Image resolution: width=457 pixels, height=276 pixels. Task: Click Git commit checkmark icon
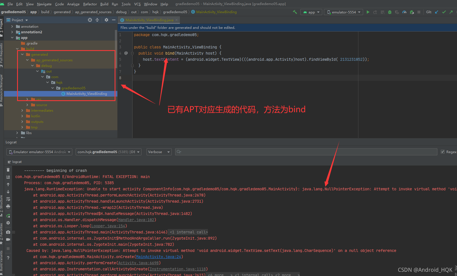(x=444, y=12)
